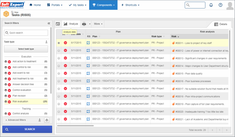Open the print options dropdown arrow
The width and height of the screenshot is (235, 137).
90,24
